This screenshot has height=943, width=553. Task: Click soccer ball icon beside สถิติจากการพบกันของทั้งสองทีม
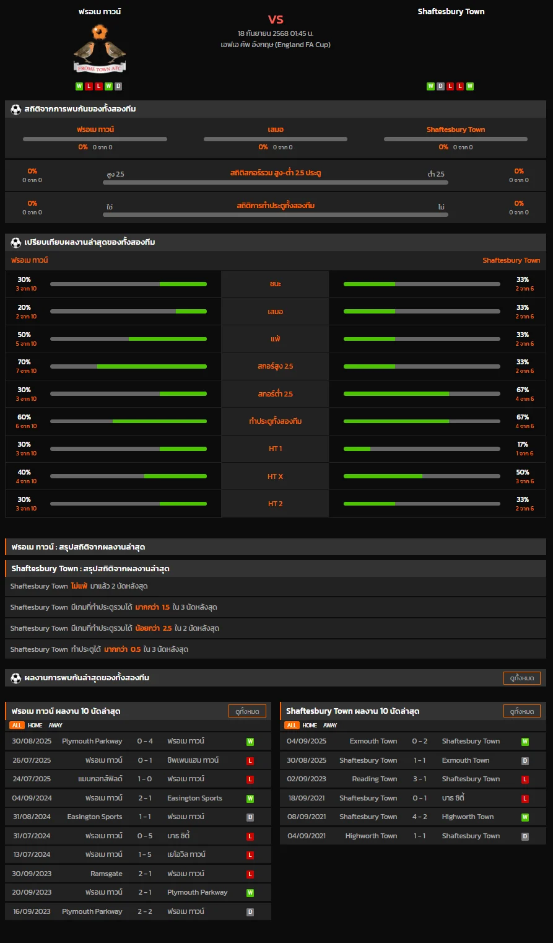click(16, 109)
